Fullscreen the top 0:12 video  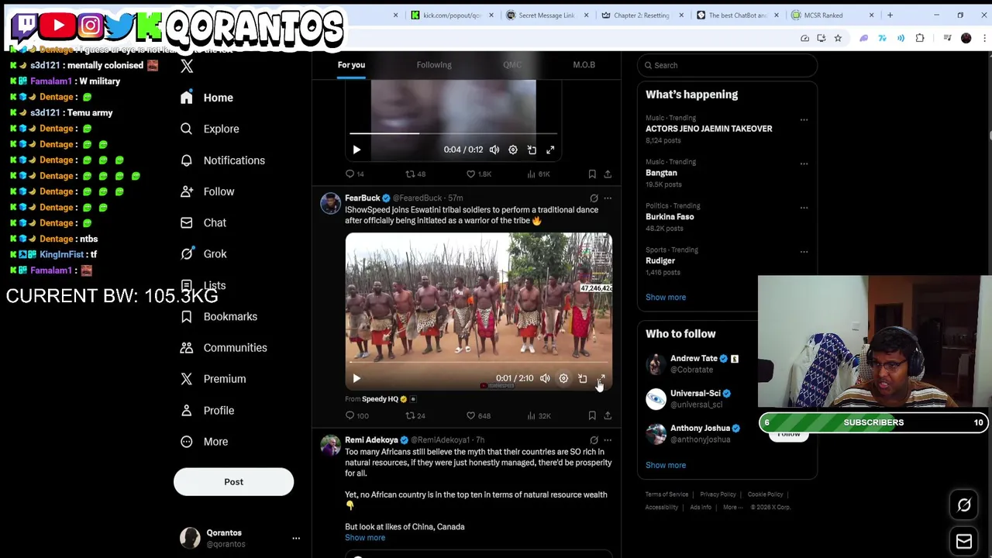coord(550,150)
